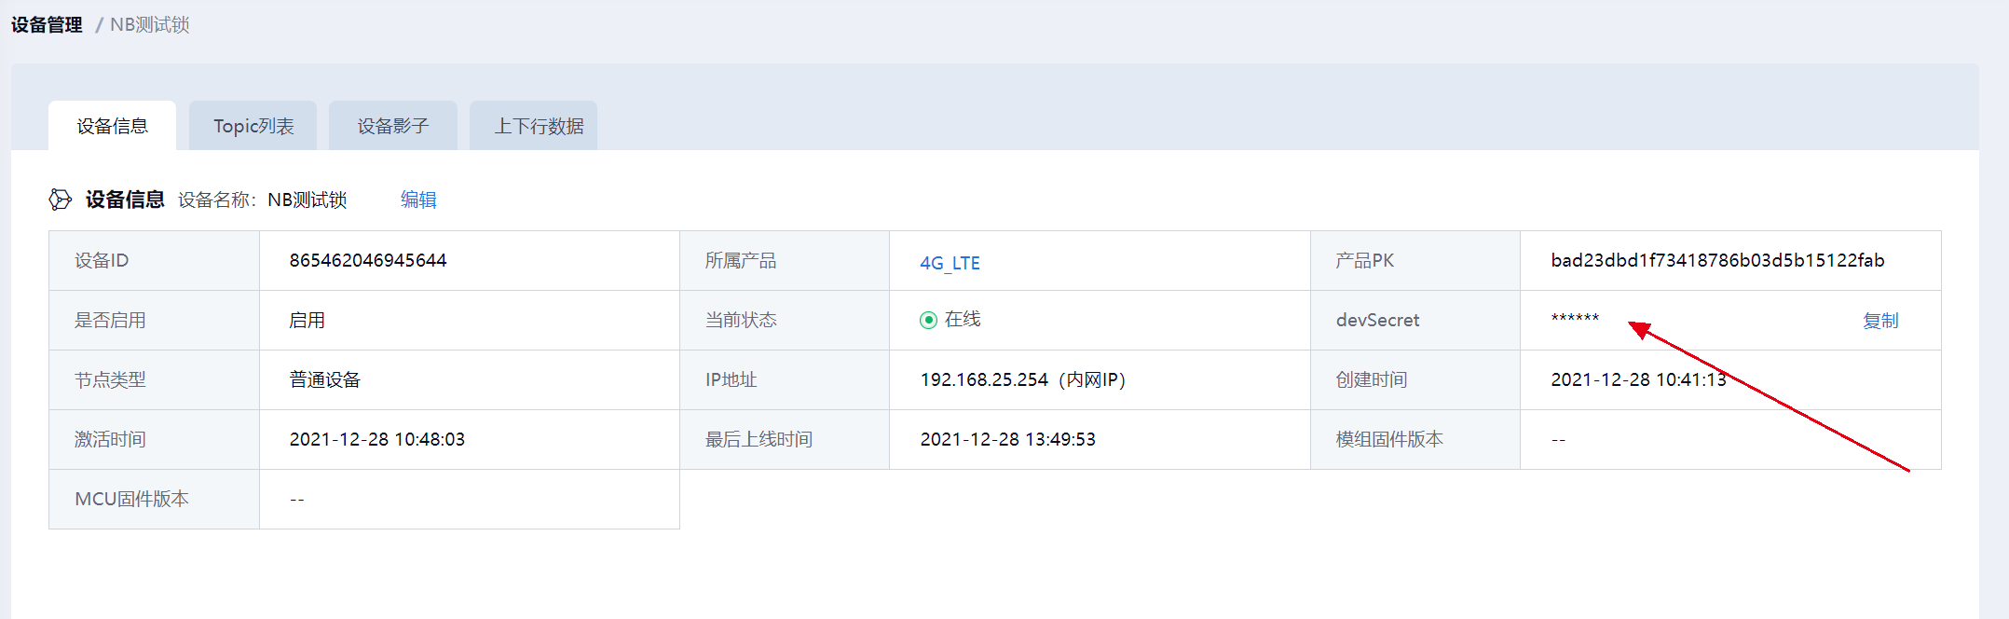Click the creation time 2021-12-28 10:41:13
Viewport: 2009px width, 619px height.
pos(1638,380)
